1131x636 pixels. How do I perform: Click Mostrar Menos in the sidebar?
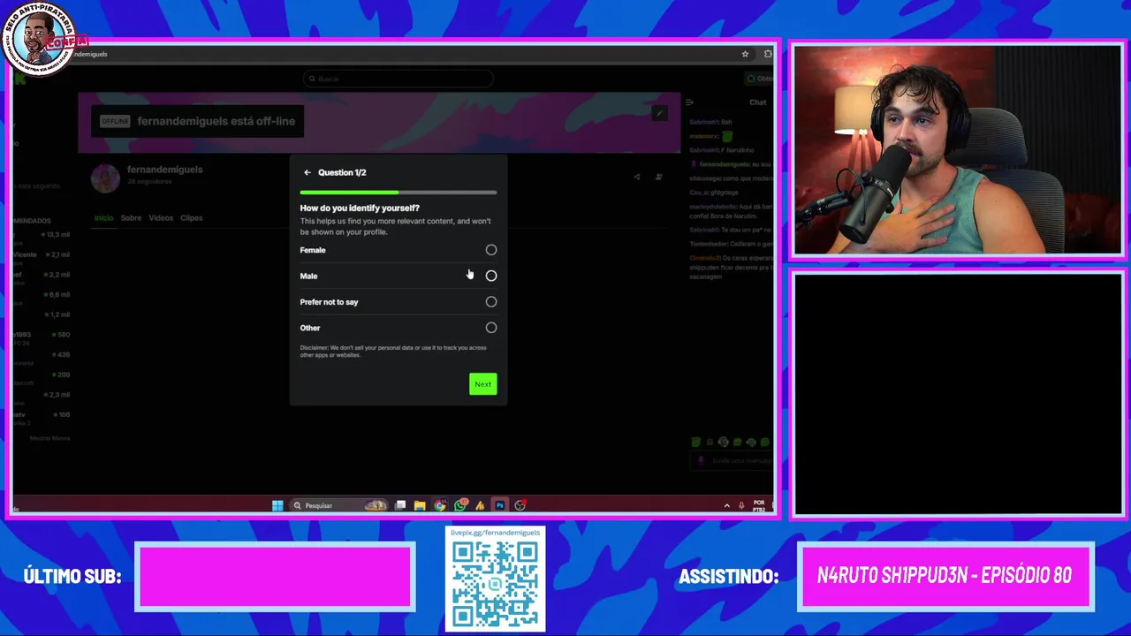point(49,438)
